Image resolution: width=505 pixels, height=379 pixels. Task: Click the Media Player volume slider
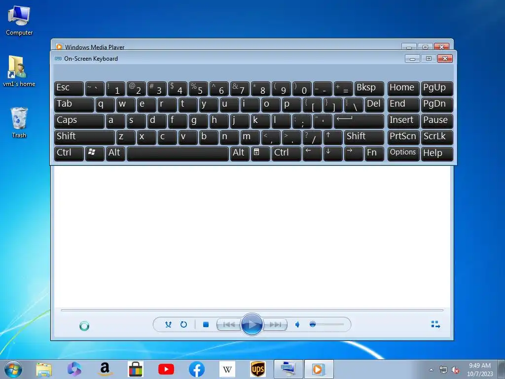326,324
